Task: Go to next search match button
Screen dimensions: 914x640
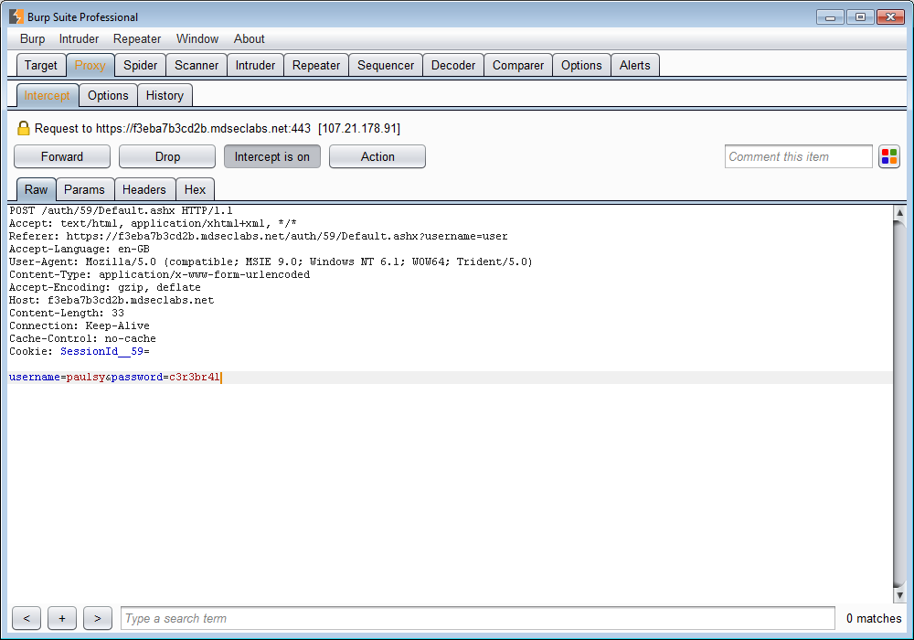Action: [98, 618]
